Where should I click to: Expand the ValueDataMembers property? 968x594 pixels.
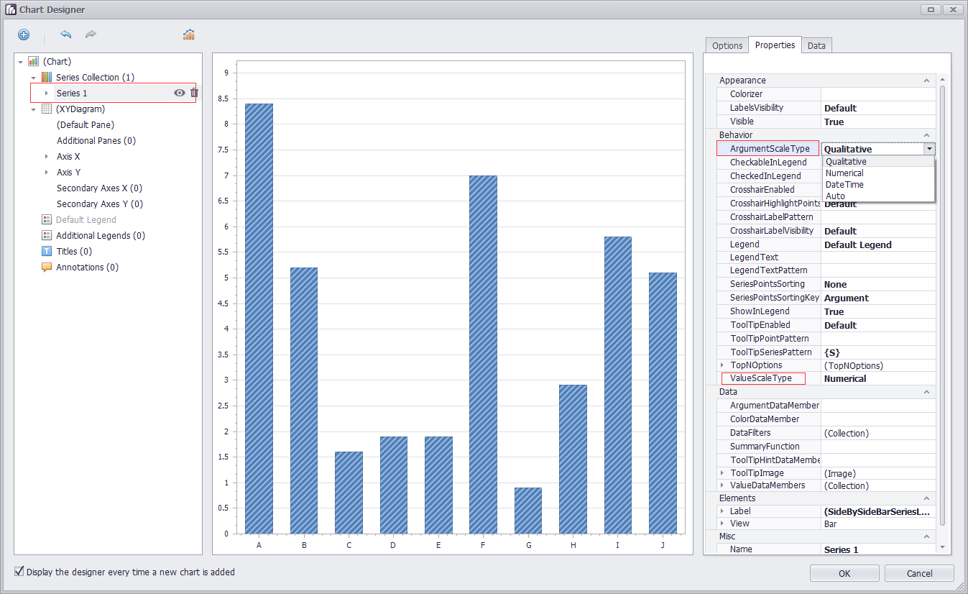722,485
